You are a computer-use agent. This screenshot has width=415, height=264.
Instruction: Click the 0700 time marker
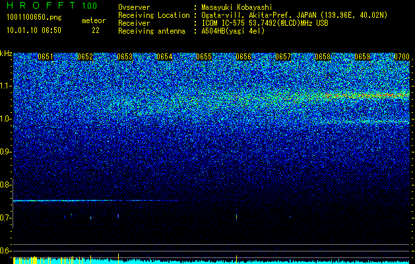pos(402,57)
